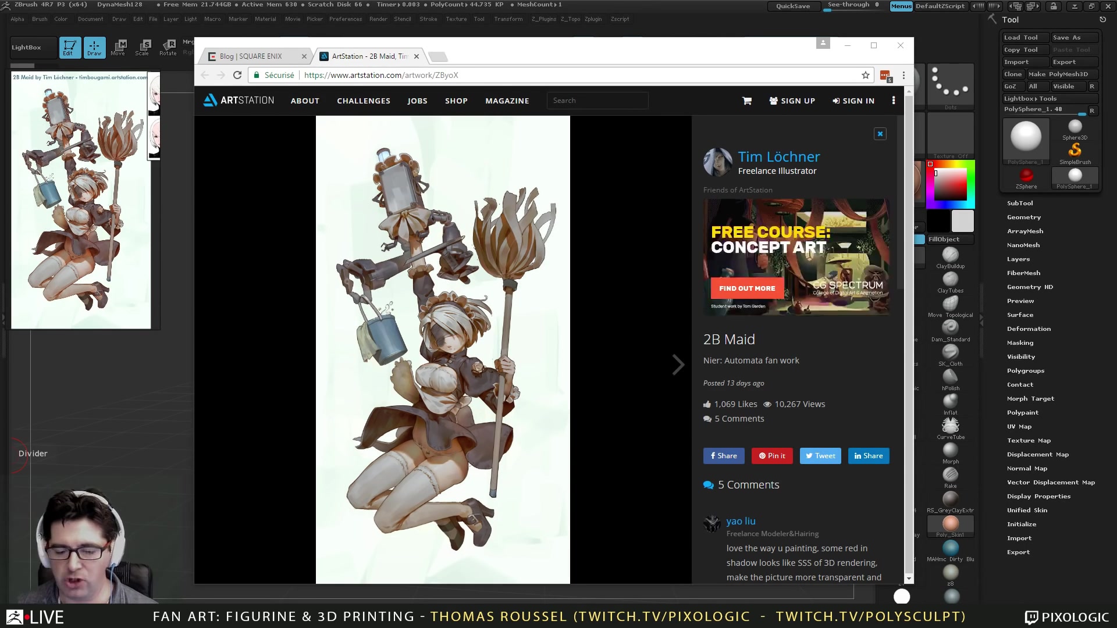The width and height of the screenshot is (1117, 628).
Task: Click the ArtStation Search field
Action: pyautogui.click(x=597, y=101)
